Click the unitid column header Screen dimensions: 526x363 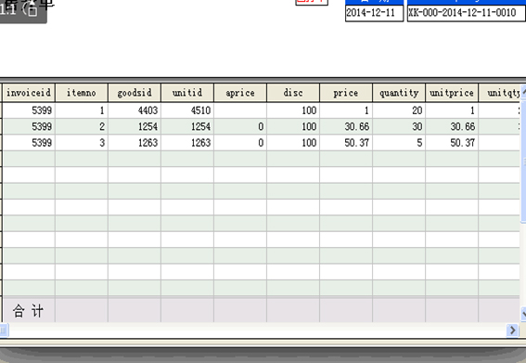click(187, 93)
